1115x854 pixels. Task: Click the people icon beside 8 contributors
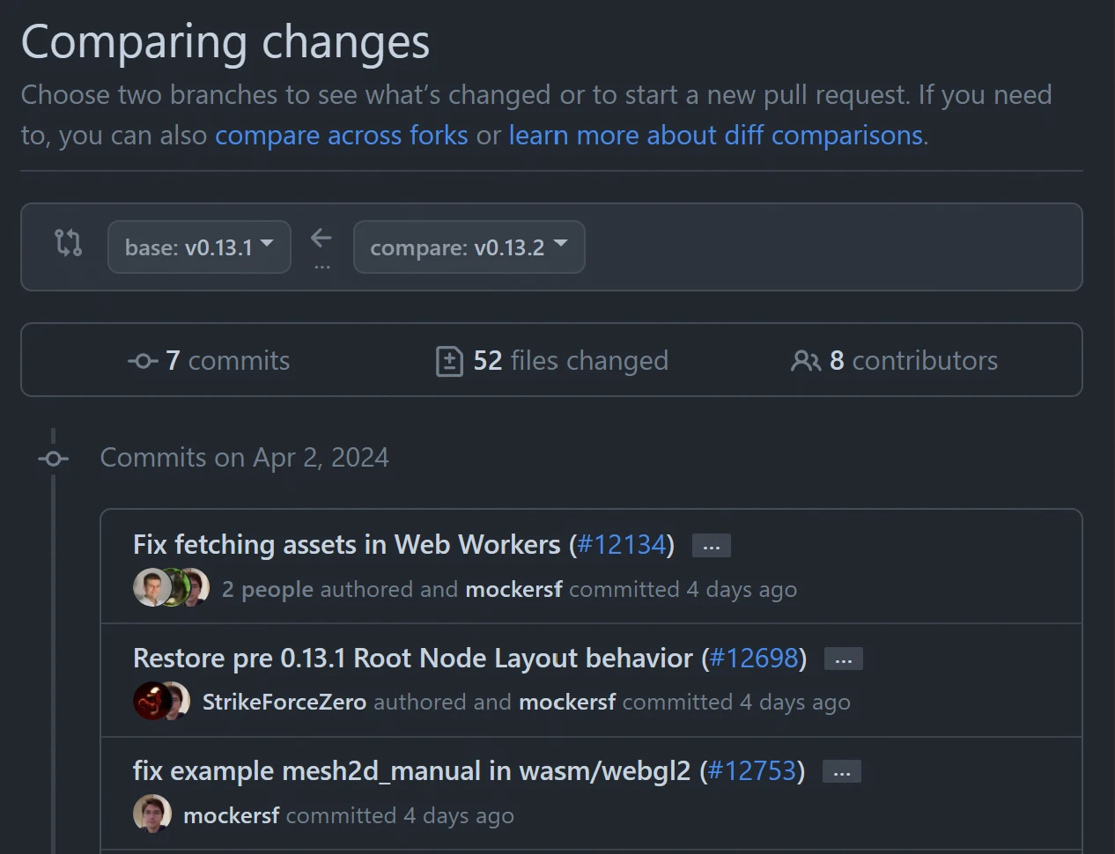pyautogui.click(x=805, y=361)
